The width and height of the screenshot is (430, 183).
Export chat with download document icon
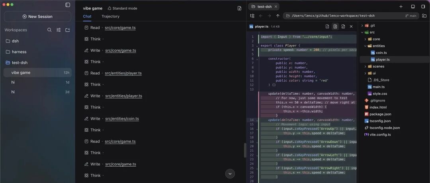pyautogui.click(x=239, y=8)
